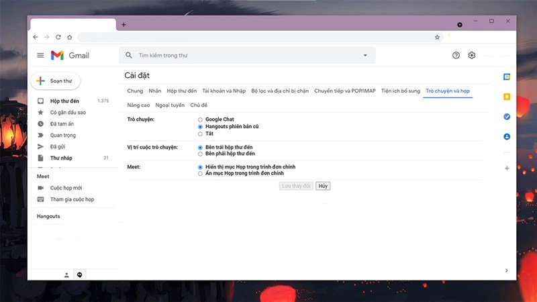Select Google Chat radio option
This screenshot has height=302, width=537.
coord(200,119)
